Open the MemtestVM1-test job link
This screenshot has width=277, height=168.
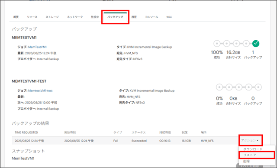(x=40, y=90)
